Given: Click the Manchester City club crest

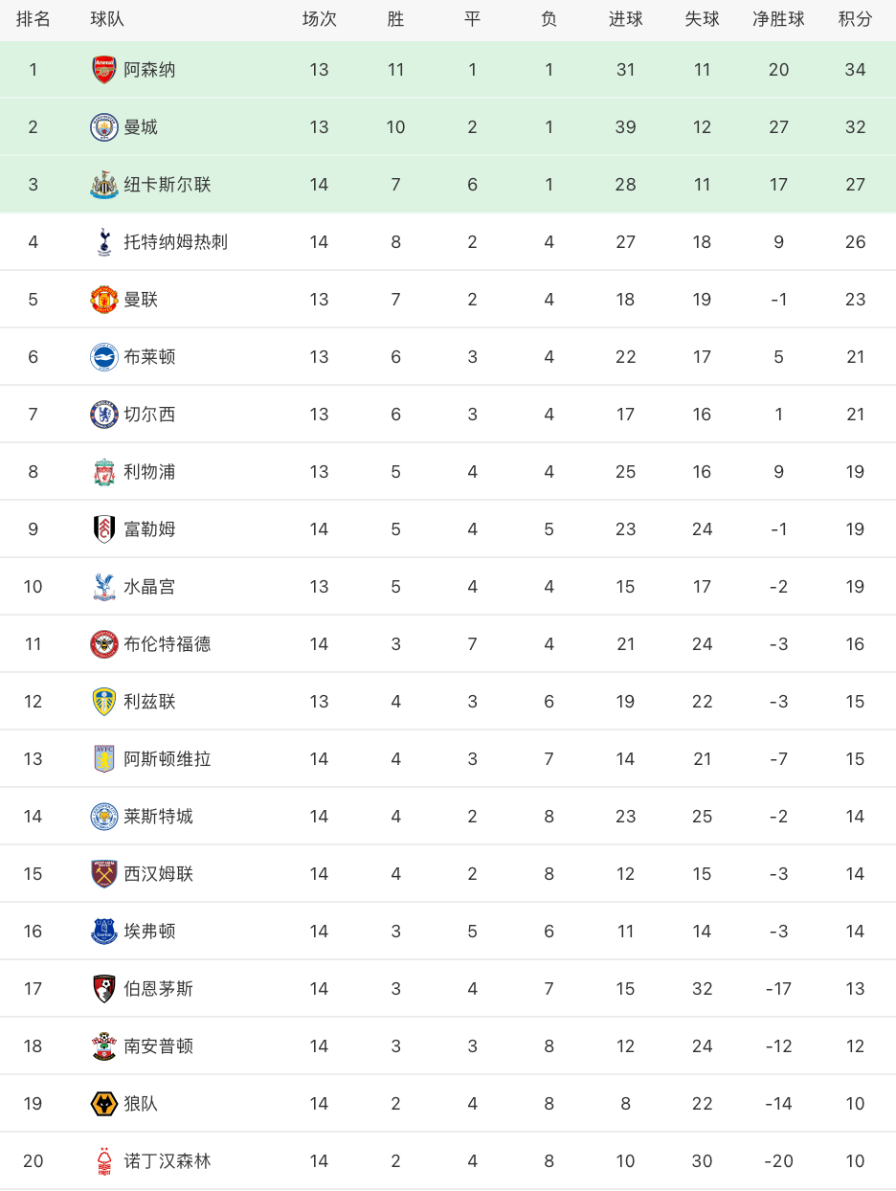Looking at the screenshot, I should coord(104,126).
